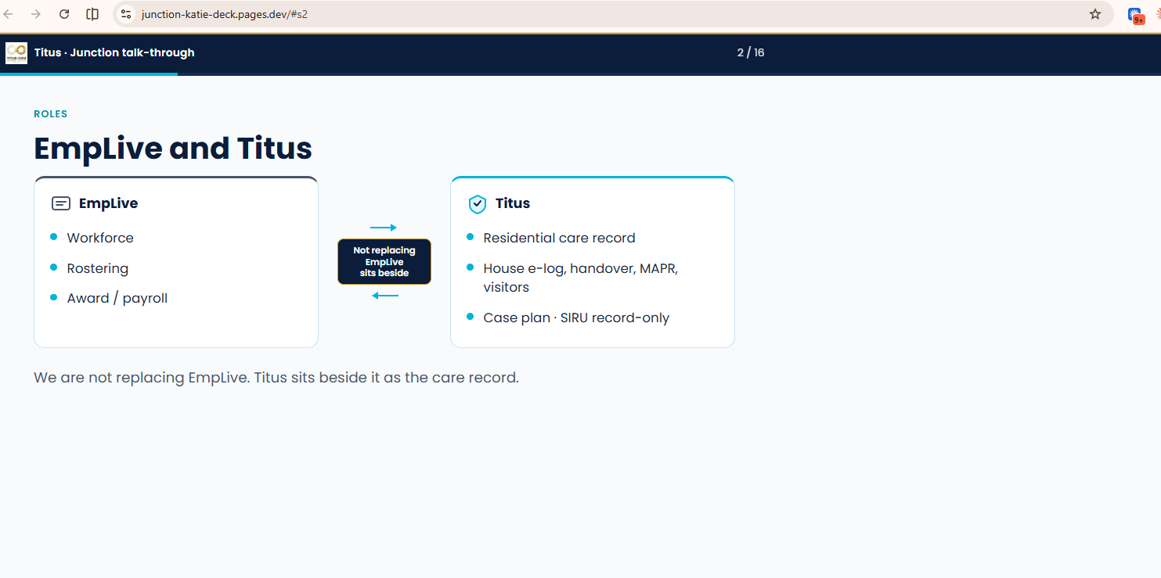Open the extension icon with 9+ badge
The width and height of the screenshot is (1161, 578).
1135,15
